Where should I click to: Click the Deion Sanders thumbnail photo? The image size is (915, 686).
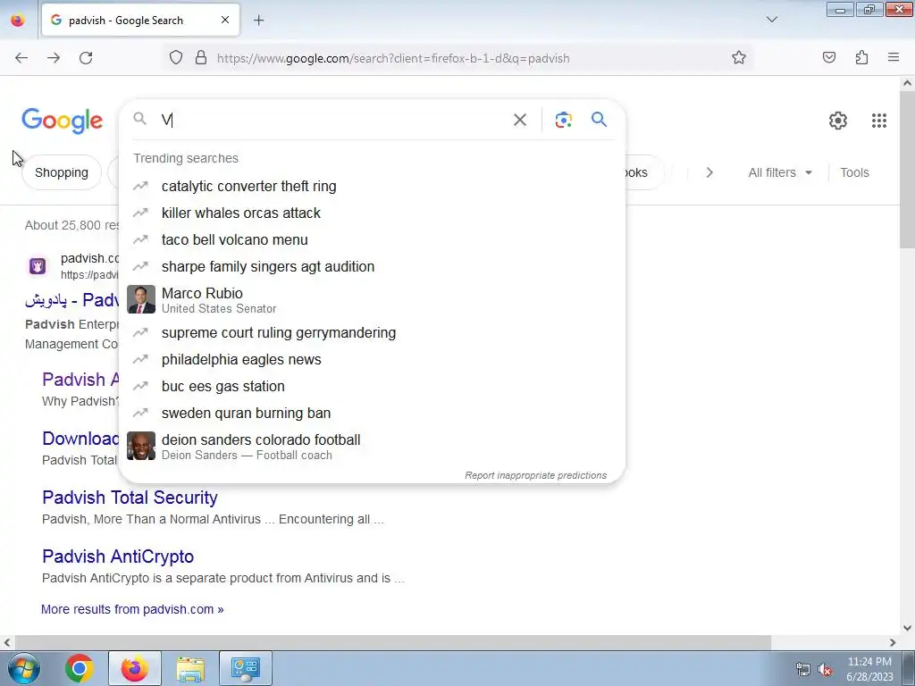click(141, 447)
